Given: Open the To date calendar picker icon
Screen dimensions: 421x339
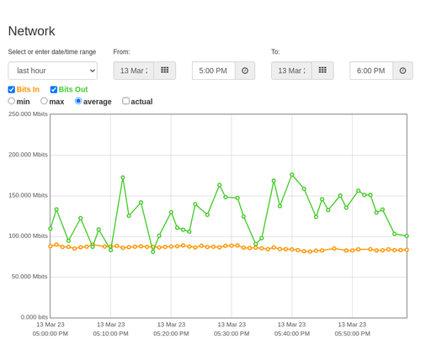Looking at the screenshot, I should (x=322, y=71).
